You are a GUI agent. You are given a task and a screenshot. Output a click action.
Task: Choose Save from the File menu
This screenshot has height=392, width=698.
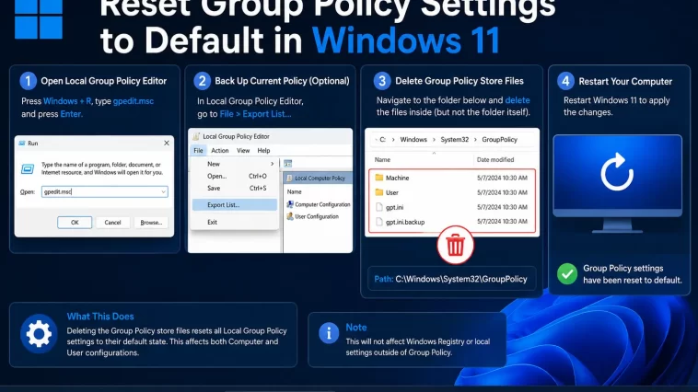click(x=235, y=189)
